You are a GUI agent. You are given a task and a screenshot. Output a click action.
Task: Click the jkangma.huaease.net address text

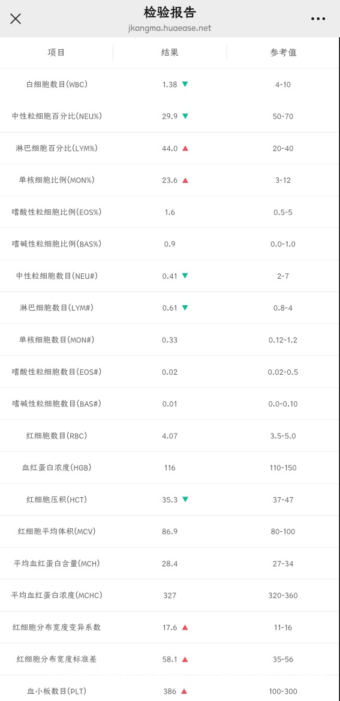(170, 28)
